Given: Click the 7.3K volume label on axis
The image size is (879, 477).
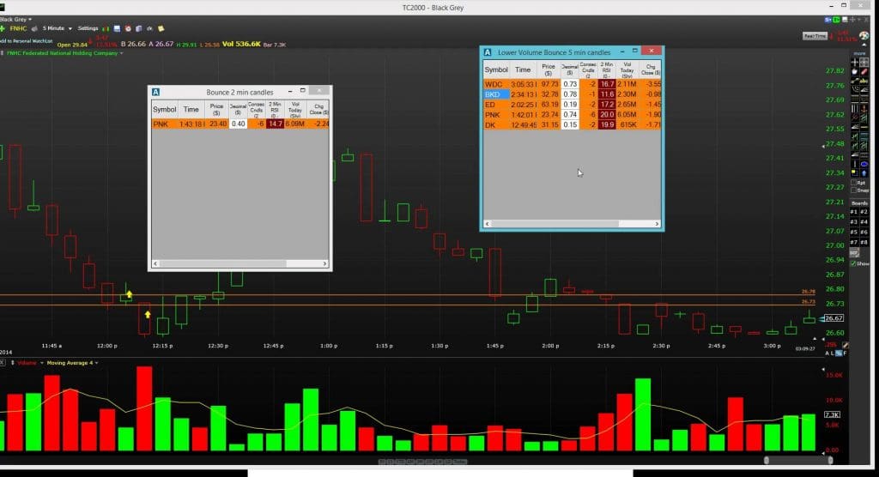Looking at the screenshot, I should (832, 414).
